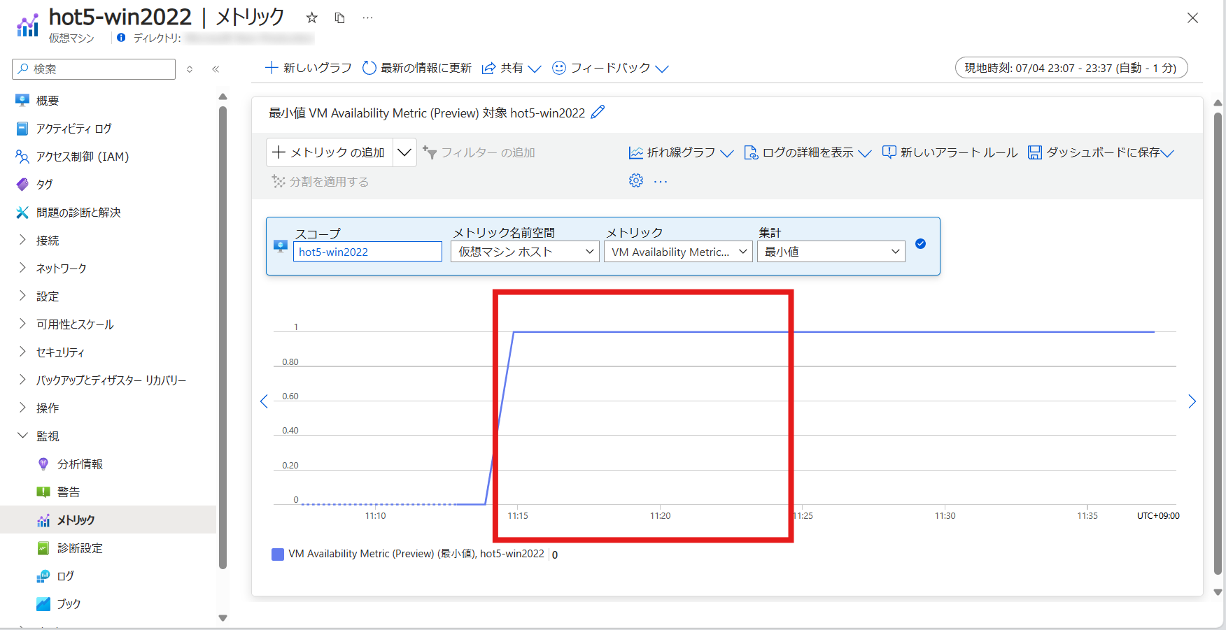Open ログ under 監視

click(x=65, y=576)
